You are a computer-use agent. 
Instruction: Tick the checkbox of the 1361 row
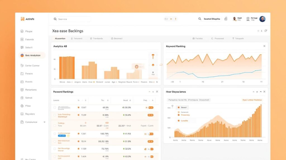pyautogui.click(x=55, y=134)
